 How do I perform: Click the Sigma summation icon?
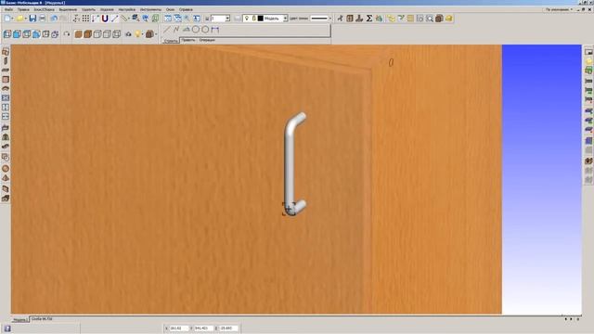point(369,19)
